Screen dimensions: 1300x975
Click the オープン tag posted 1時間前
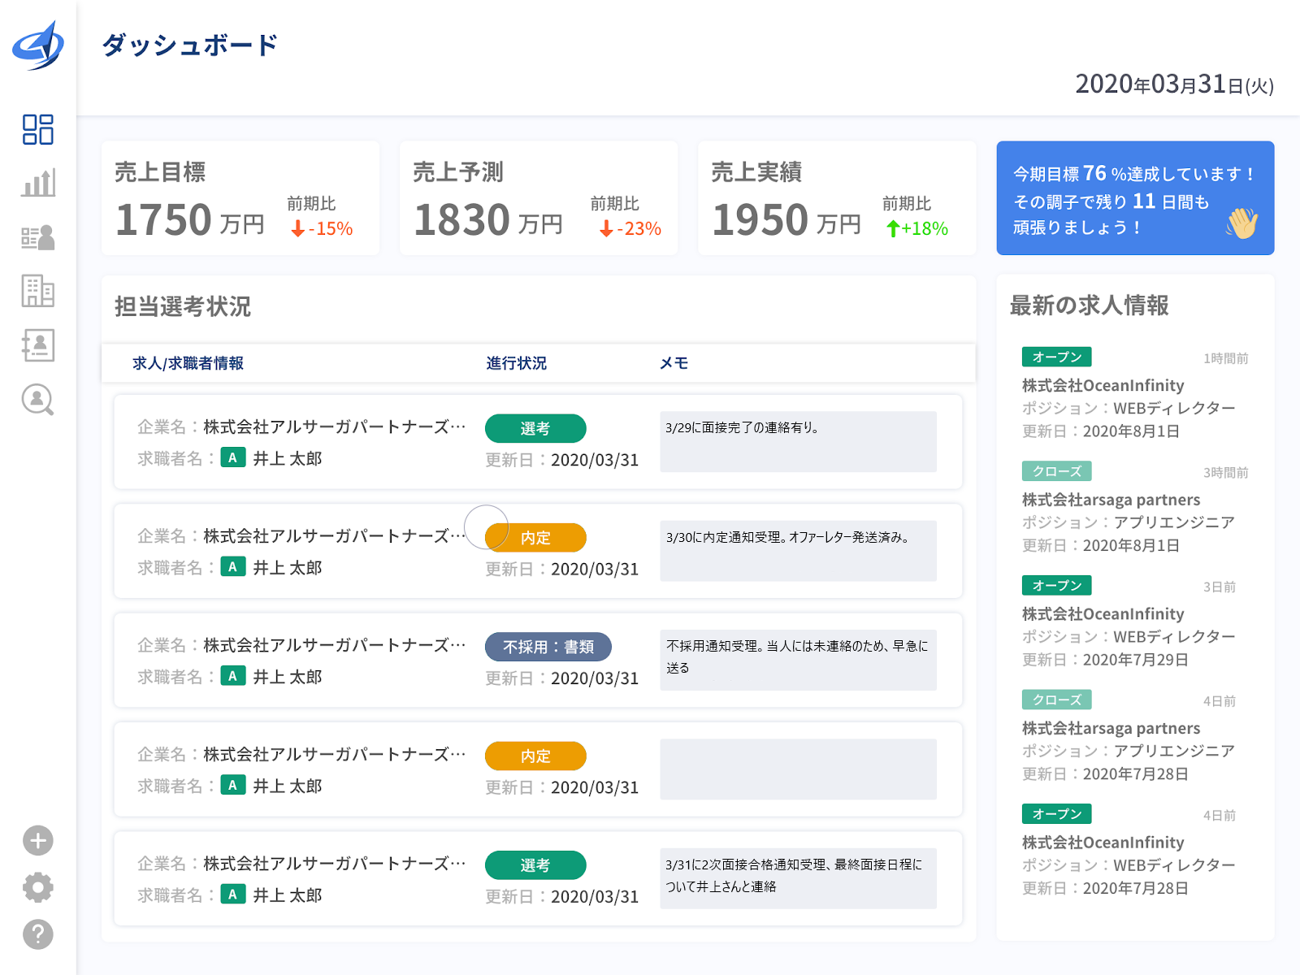point(1056,357)
